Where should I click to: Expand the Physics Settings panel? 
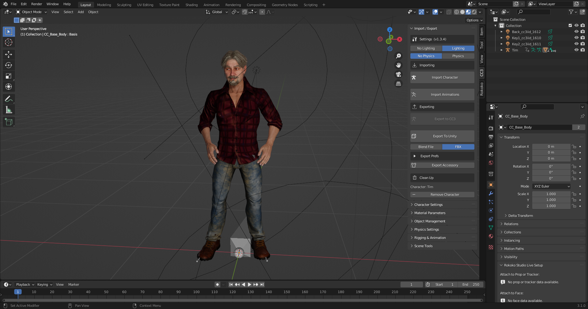[427, 229]
